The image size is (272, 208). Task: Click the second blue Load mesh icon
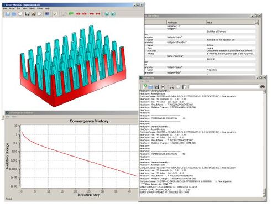[x=14, y=14]
